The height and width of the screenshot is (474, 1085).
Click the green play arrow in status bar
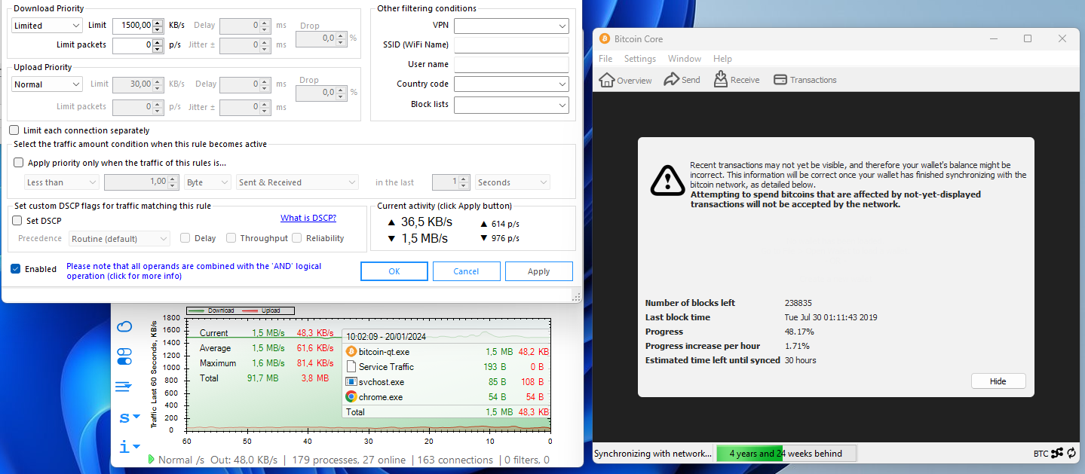(152, 460)
